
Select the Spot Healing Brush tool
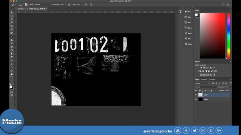12,33
